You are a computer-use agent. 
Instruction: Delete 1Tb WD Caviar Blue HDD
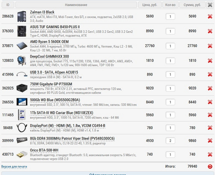[x=210, y=115]
